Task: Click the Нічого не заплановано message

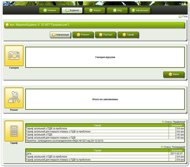Action: 105,99
